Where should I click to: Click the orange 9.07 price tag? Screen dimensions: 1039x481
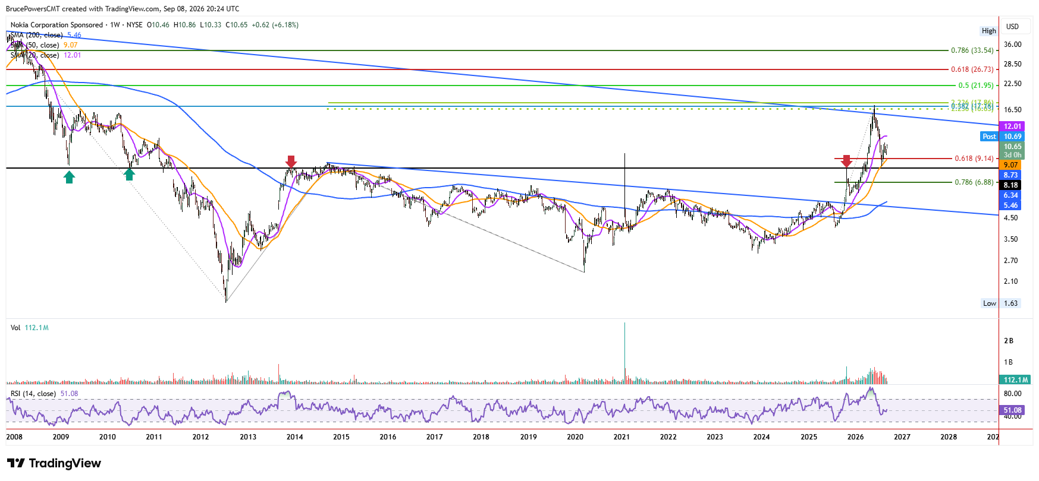click(1010, 165)
